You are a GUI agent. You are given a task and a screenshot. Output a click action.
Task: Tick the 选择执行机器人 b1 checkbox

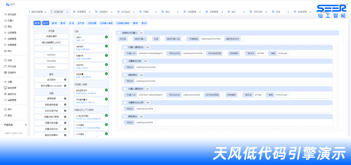pyautogui.click(x=119, y=33)
